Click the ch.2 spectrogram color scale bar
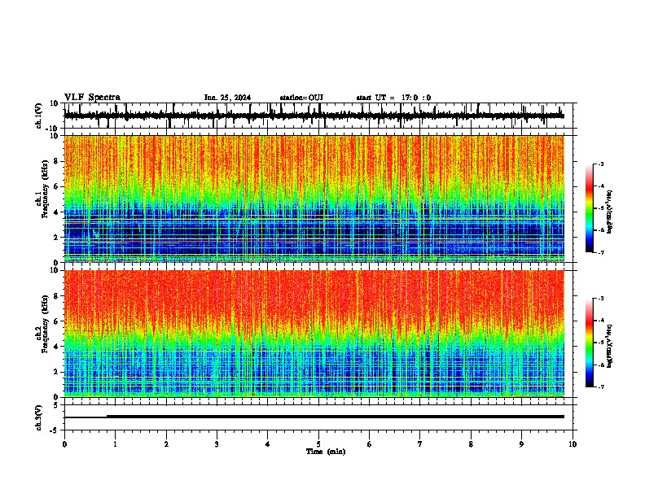This screenshot has height=498, width=645. coord(590,343)
